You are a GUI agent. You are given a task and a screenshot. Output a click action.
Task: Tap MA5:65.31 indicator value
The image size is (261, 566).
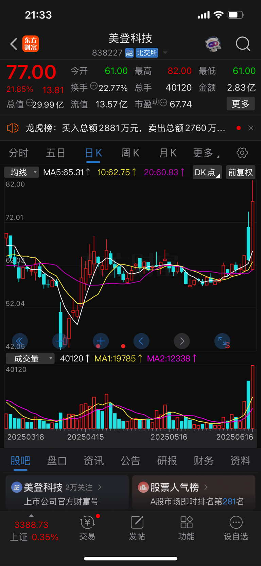67,172
